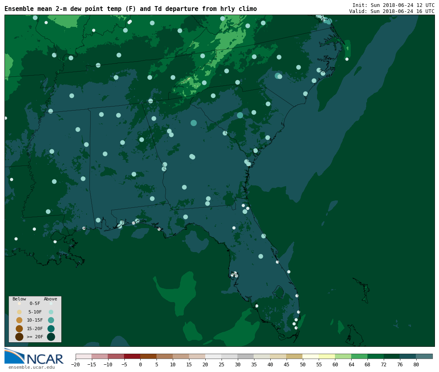Pick the green swatch between 64 and 68
This screenshot has width=439, height=372.
pyautogui.click(x=359, y=356)
